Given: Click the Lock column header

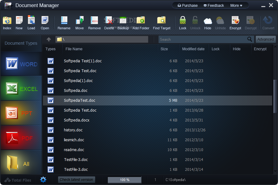Looking at the screenshot, I should coord(215,49).
